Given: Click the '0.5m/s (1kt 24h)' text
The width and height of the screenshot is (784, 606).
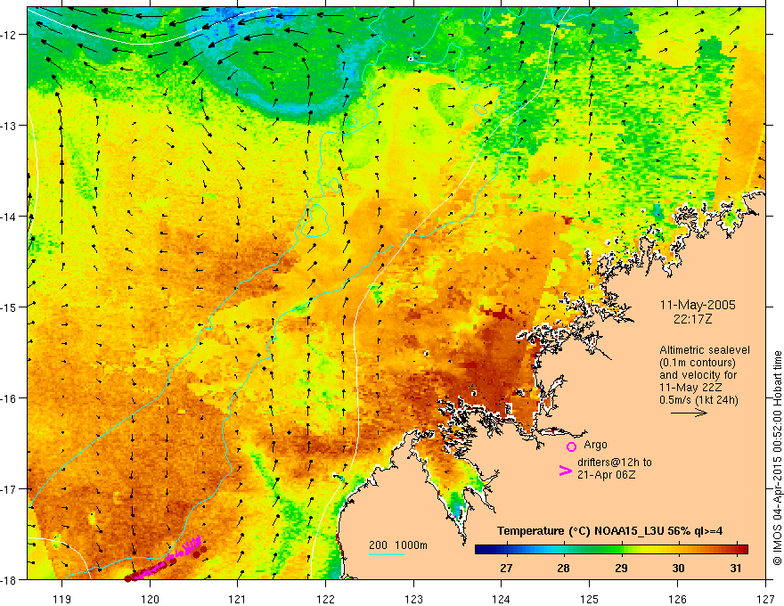Looking at the screenshot, I should coord(698,399).
